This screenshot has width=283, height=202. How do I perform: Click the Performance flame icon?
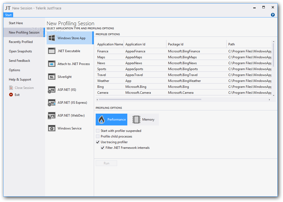pos(101,120)
